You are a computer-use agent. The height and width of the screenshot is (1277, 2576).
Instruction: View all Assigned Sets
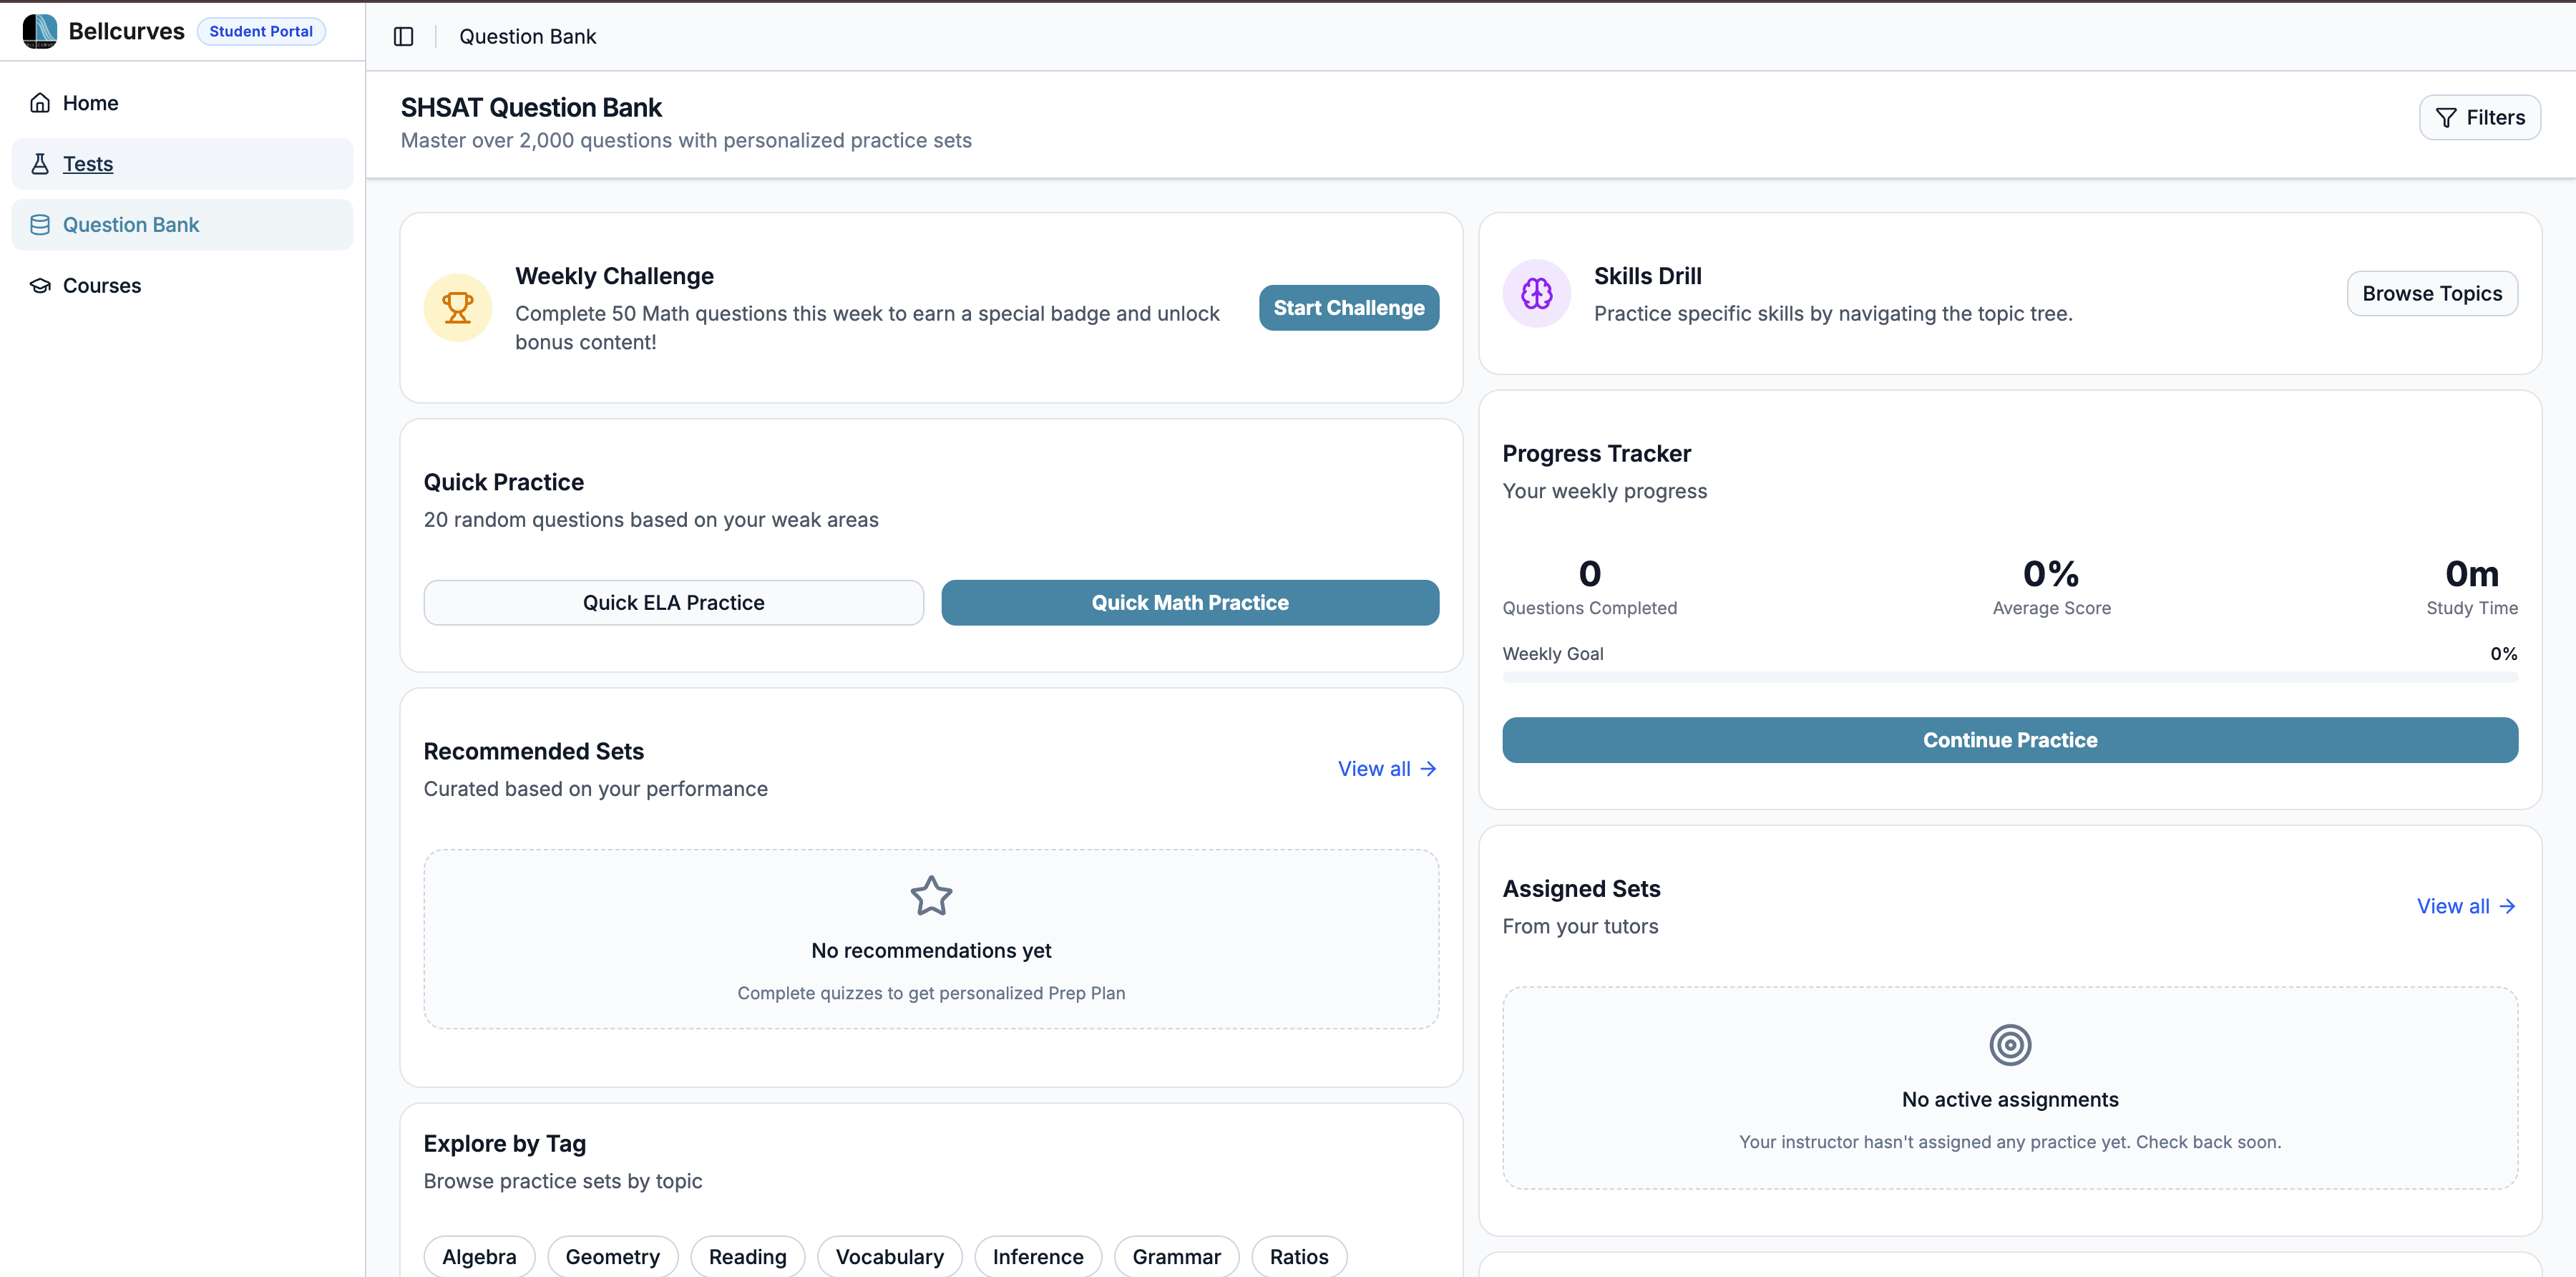click(2466, 907)
